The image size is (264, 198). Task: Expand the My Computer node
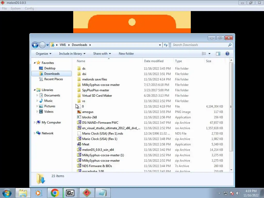[x=35, y=122]
